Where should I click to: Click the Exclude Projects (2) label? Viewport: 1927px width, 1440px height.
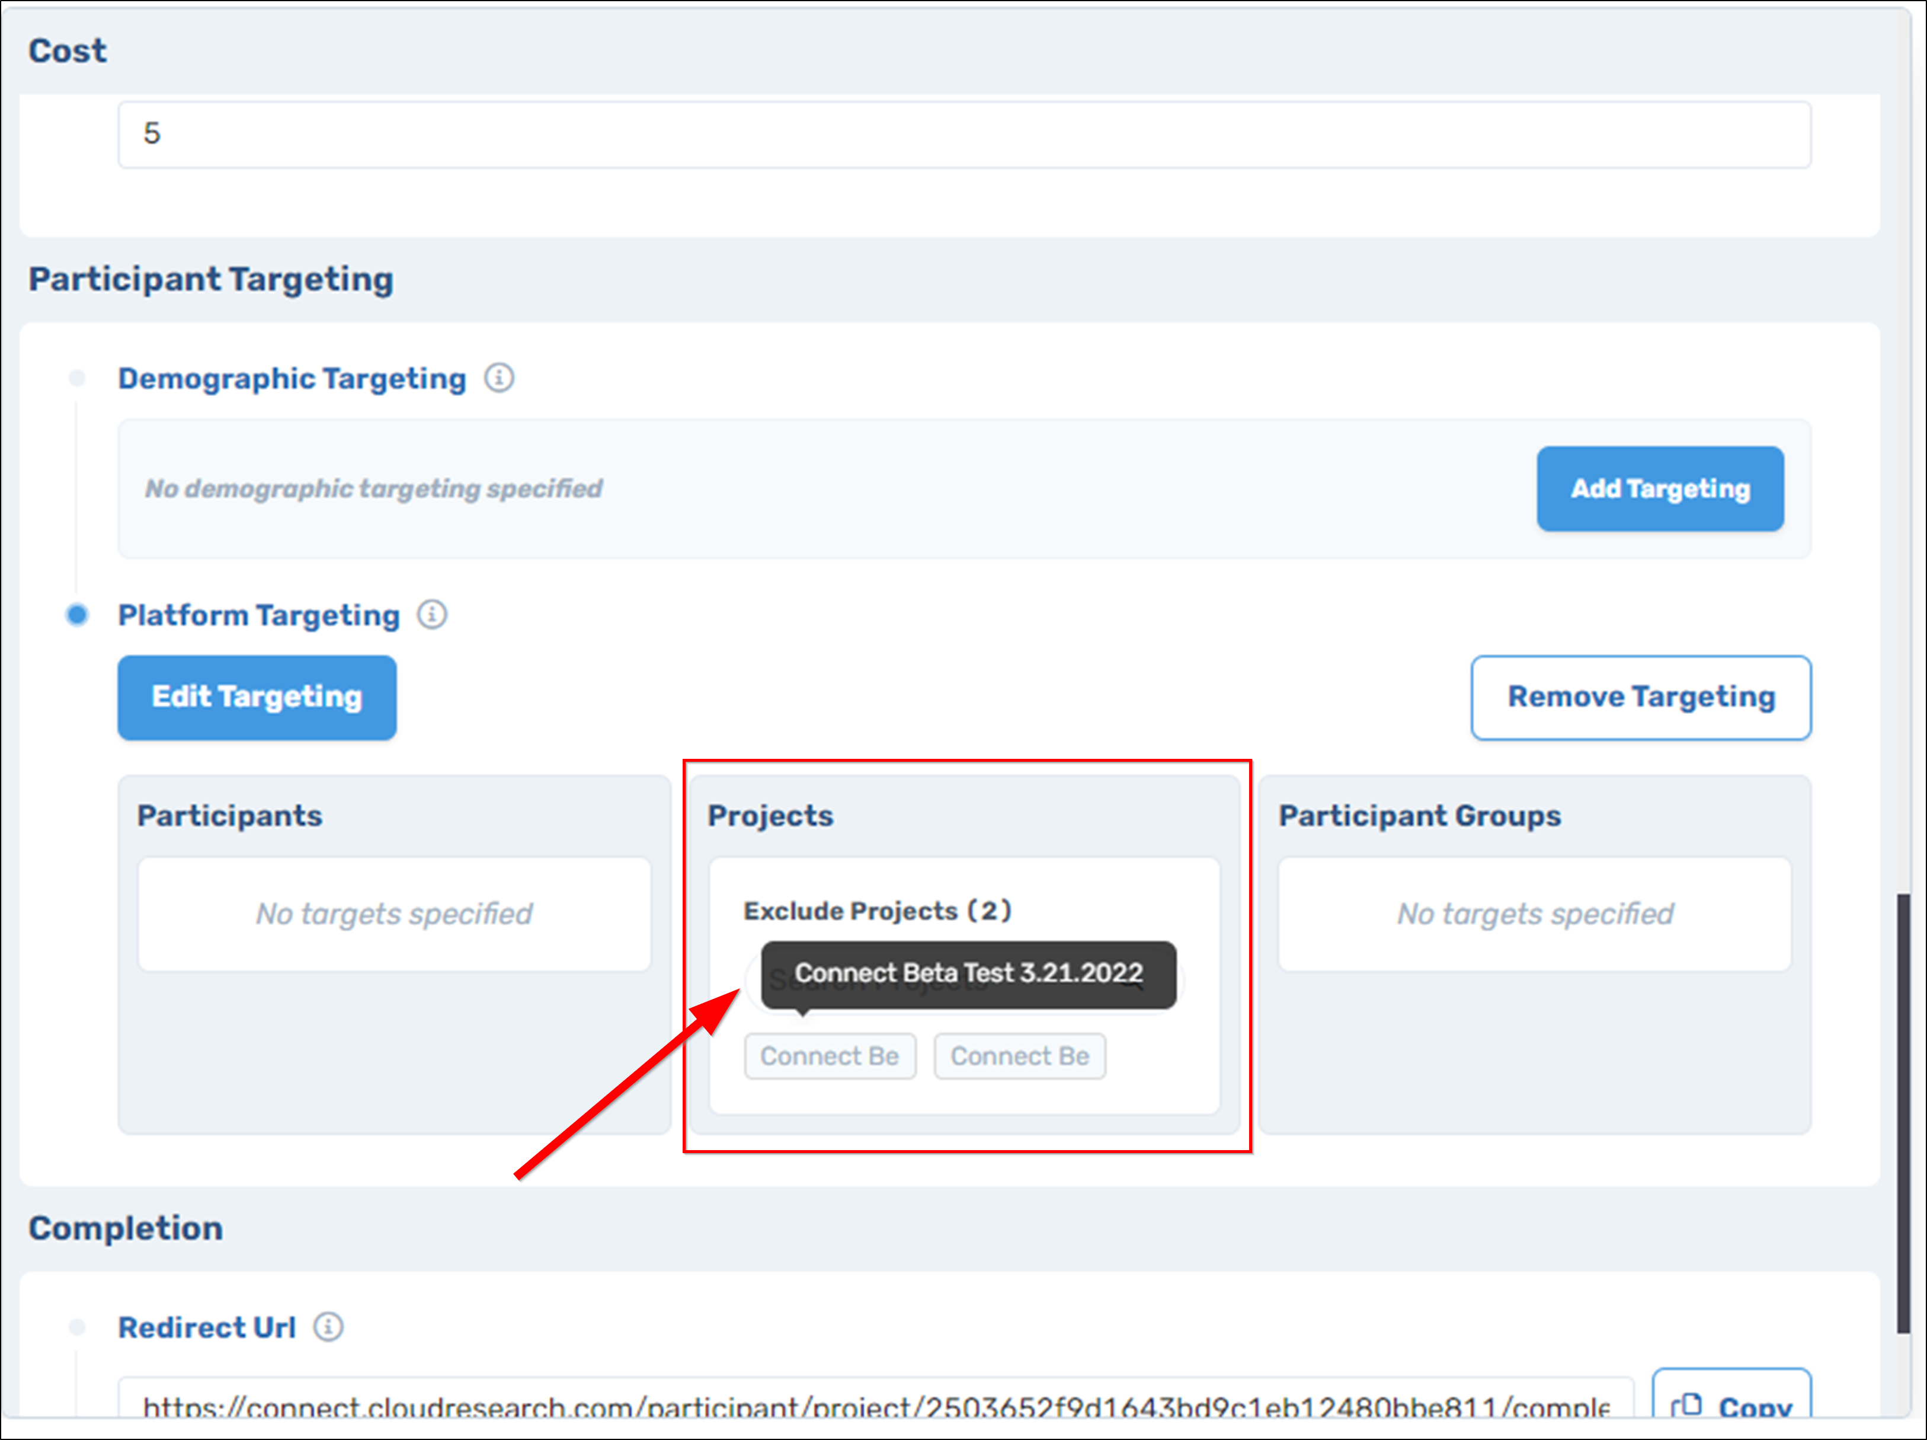[877, 911]
